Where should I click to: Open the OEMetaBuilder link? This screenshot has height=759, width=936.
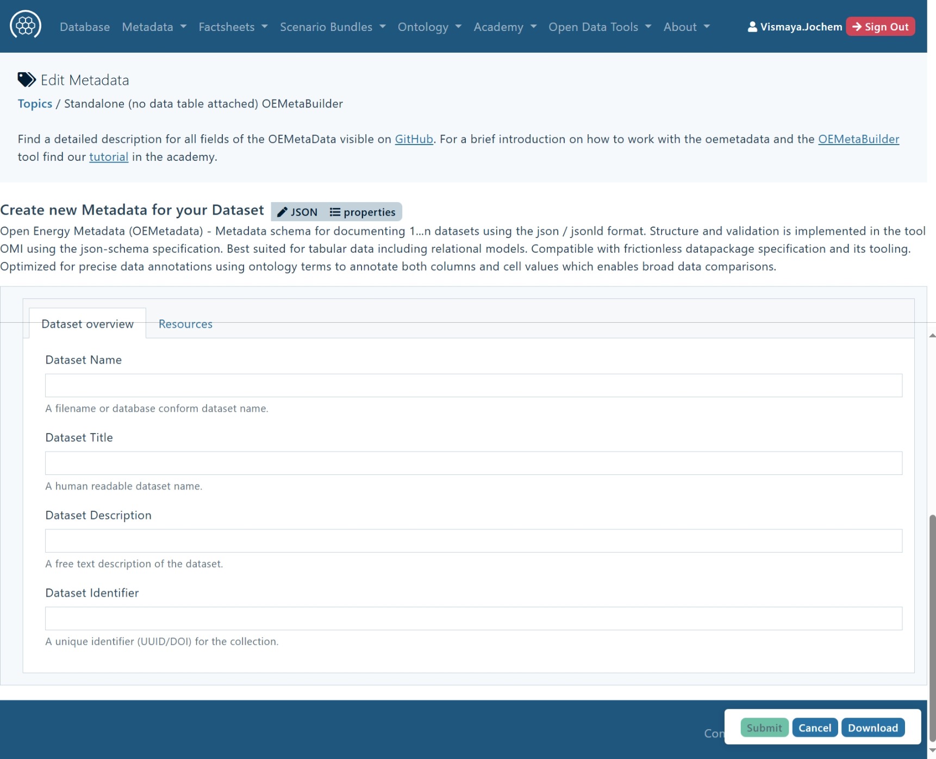[858, 139]
